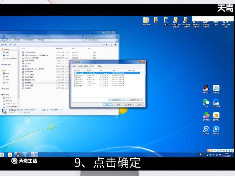The height and width of the screenshot is (176, 235).
Task: Open the 软件管理 desktop icon
Action: [206, 116]
